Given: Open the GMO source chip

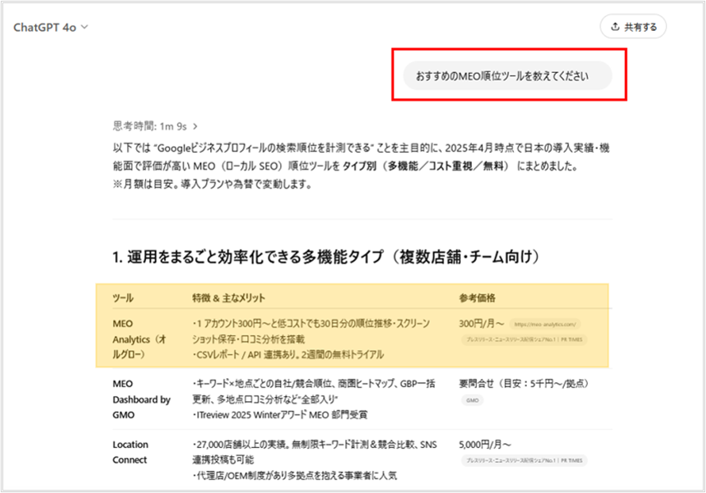Looking at the screenshot, I should pos(472,400).
